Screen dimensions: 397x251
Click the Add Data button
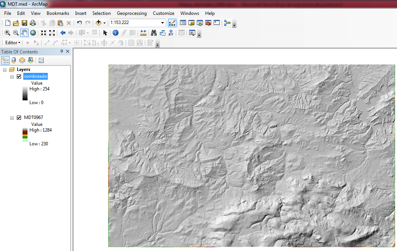tap(99, 23)
